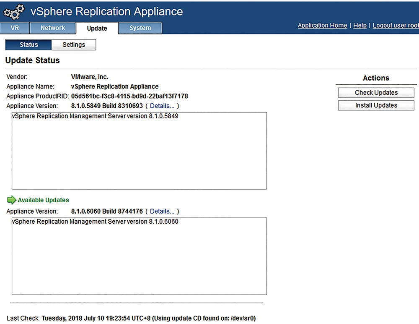Log out via Logout user root link
The width and height of the screenshot is (419, 324).
396,25
